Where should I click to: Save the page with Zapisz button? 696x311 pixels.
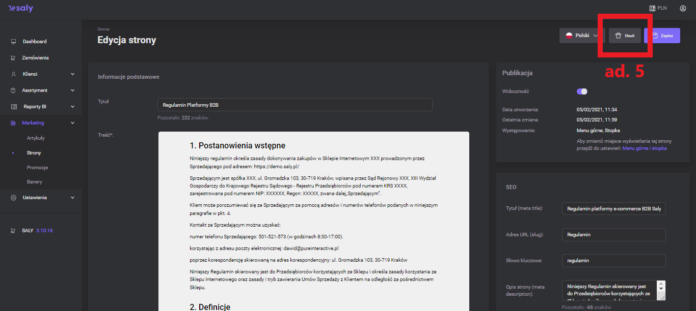coord(662,36)
